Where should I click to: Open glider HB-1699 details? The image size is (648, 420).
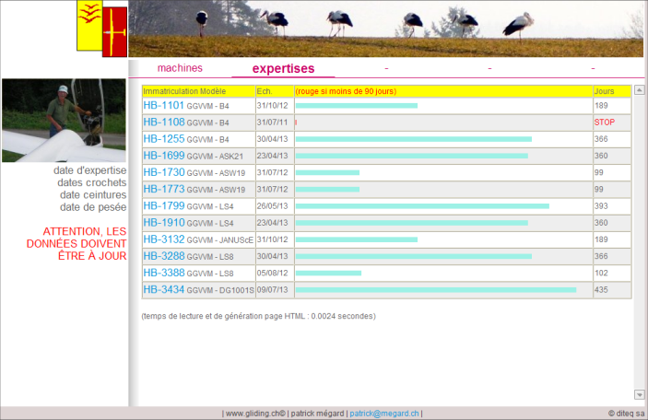pos(164,156)
